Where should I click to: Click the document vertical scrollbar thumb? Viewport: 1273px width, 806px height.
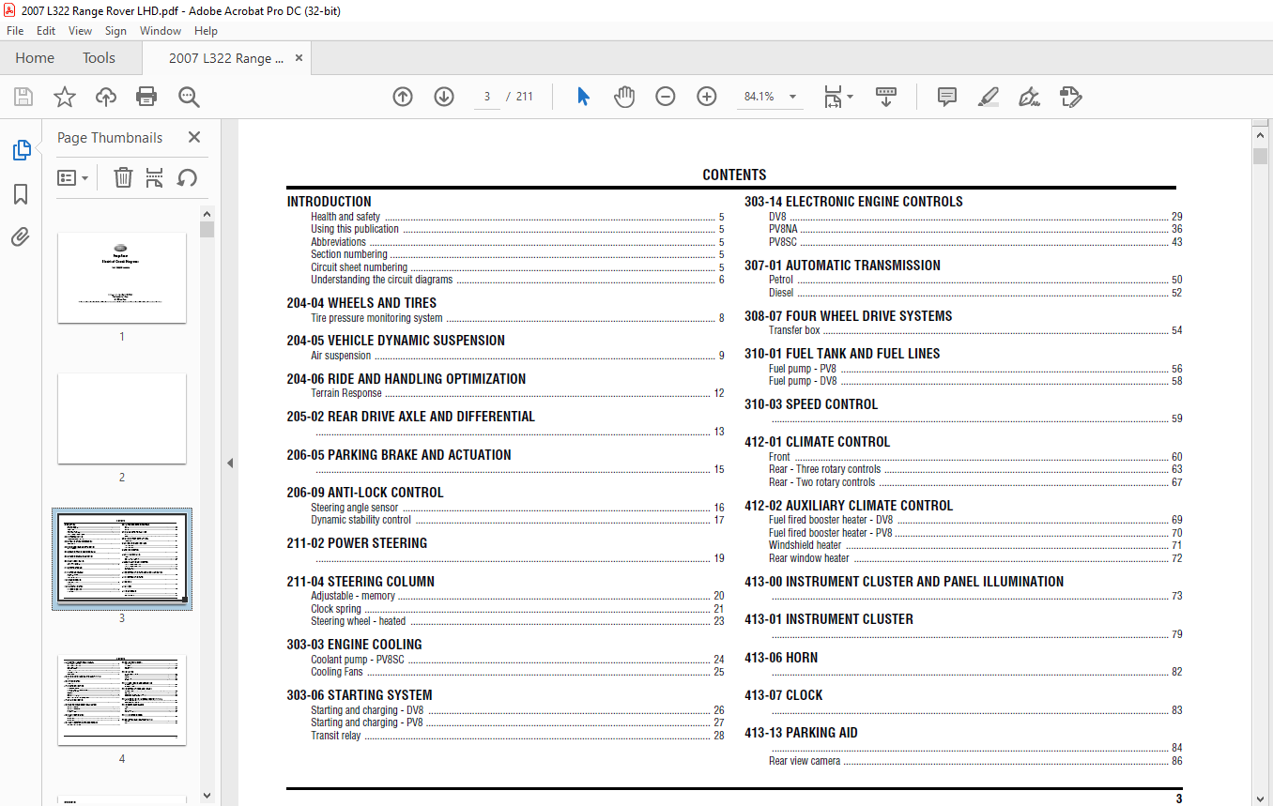[1260, 156]
